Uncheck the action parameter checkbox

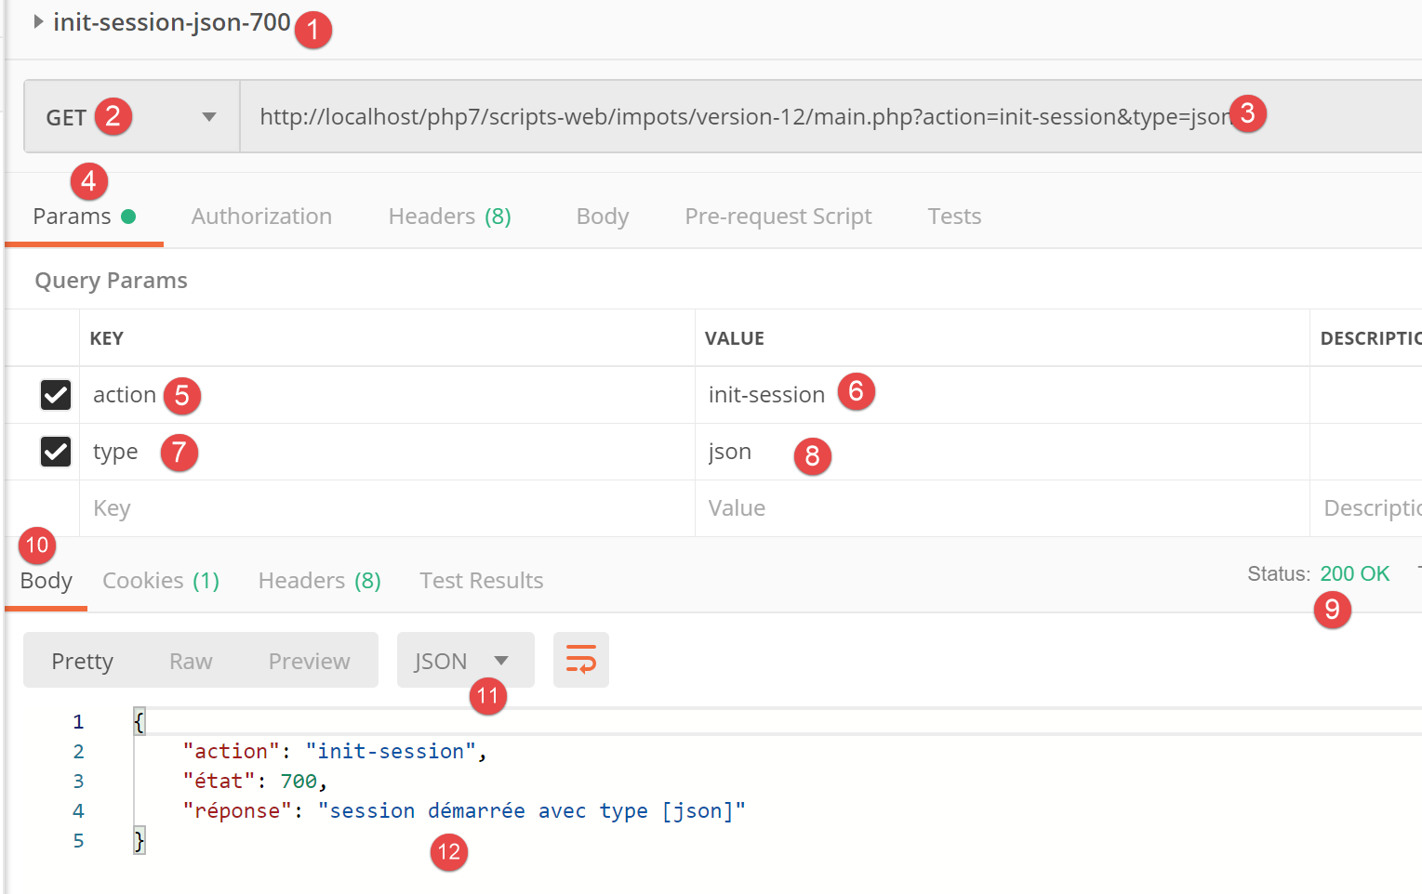click(x=56, y=395)
